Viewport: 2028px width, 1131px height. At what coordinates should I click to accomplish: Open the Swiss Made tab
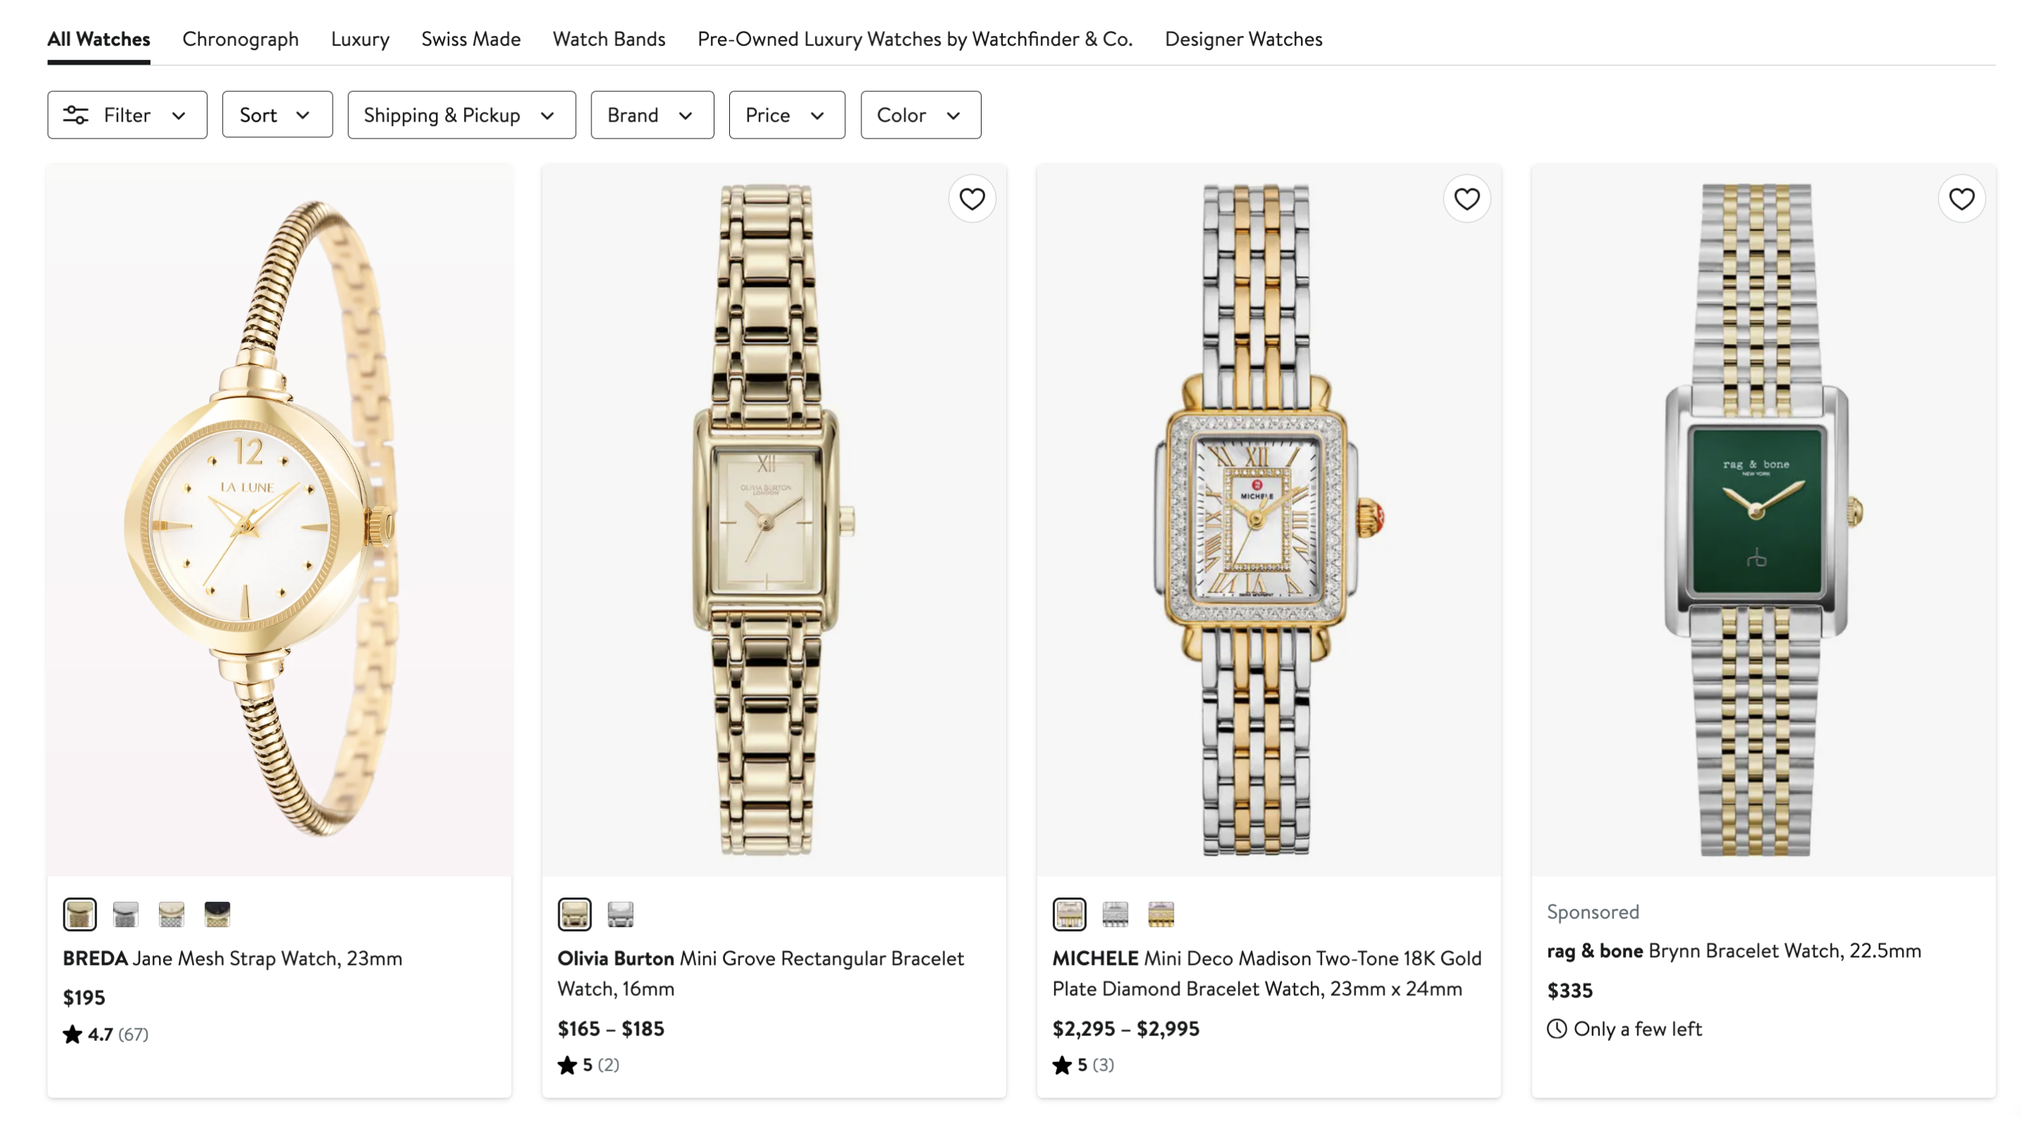(x=470, y=39)
